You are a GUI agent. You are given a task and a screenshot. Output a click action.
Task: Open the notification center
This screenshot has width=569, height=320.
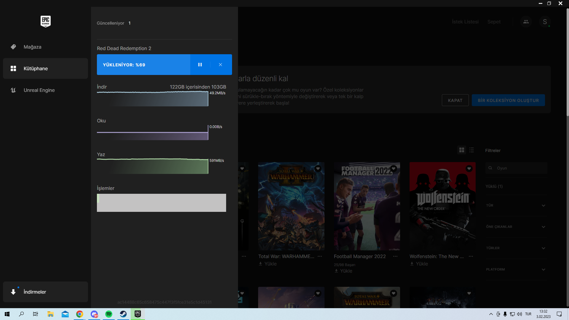click(559, 314)
